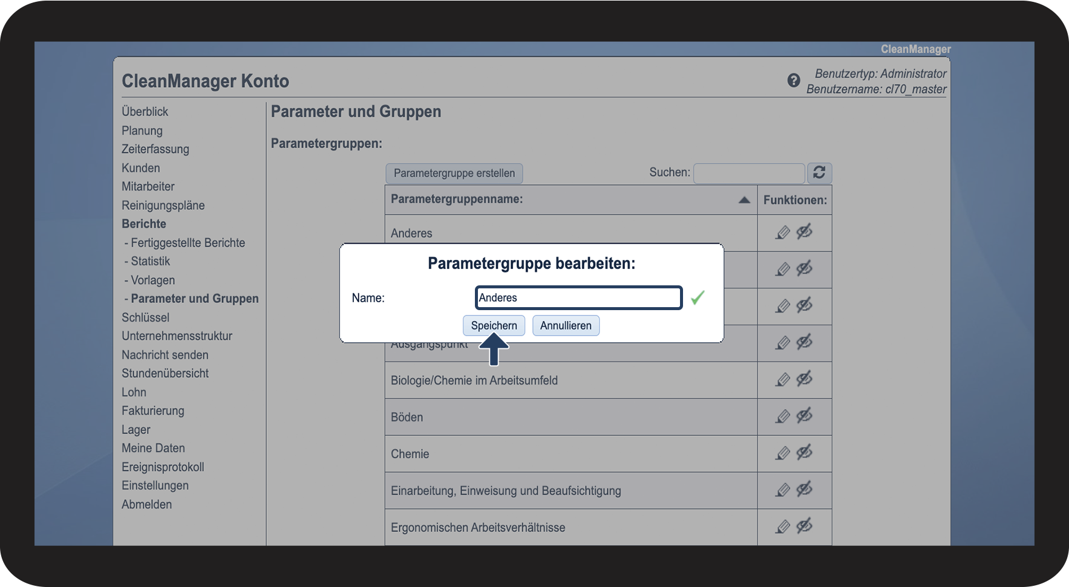Open Lager in the sidebar
Viewport: 1069px width, 587px height.
pyautogui.click(x=136, y=430)
